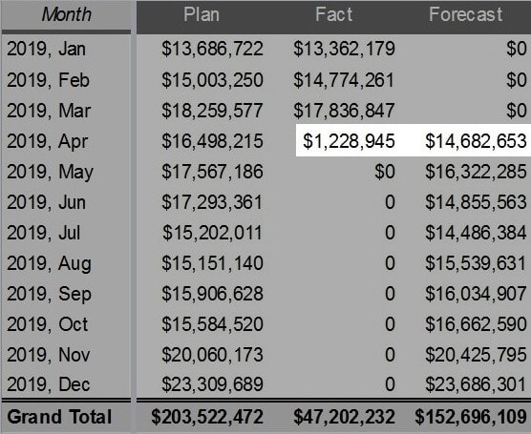
Task: Click the Grand Total Forecast value $152,696,109
Action: click(471, 417)
